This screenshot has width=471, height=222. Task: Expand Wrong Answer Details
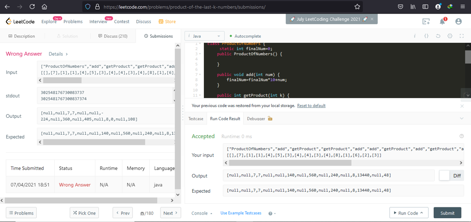click(58, 54)
